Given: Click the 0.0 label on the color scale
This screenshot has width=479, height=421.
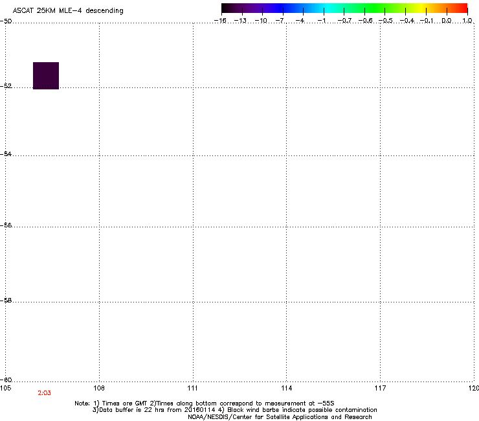Looking at the screenshot, I should [447, 21].
